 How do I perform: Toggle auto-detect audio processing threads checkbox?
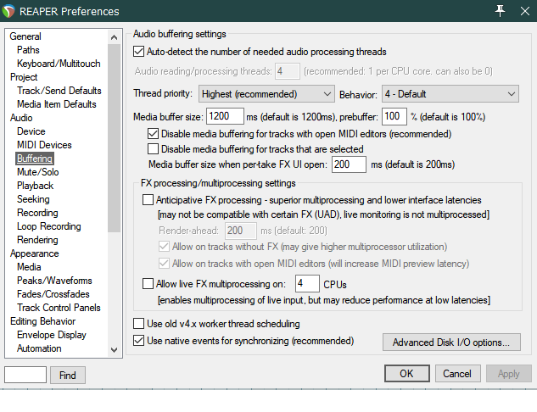tap(140, 52)
